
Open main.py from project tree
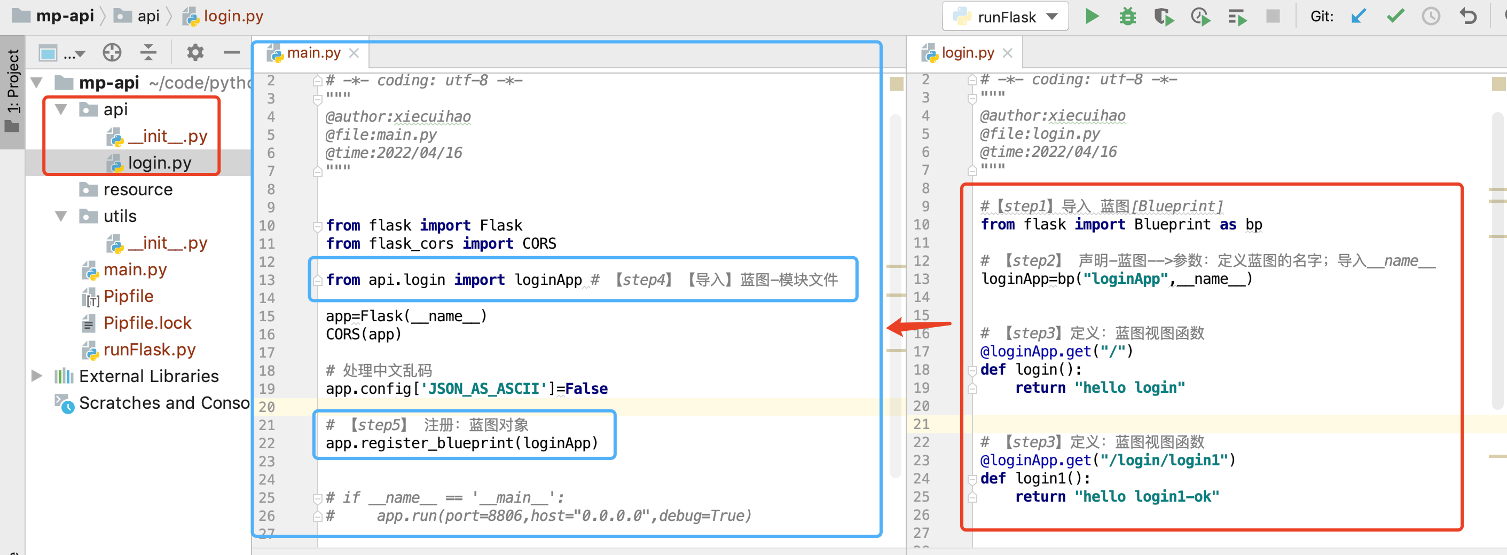[124, 269]
